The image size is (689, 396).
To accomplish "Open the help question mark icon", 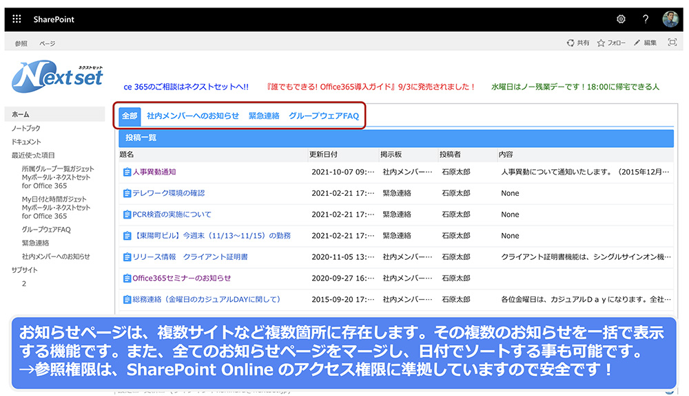I will click(x=645, y=19).
